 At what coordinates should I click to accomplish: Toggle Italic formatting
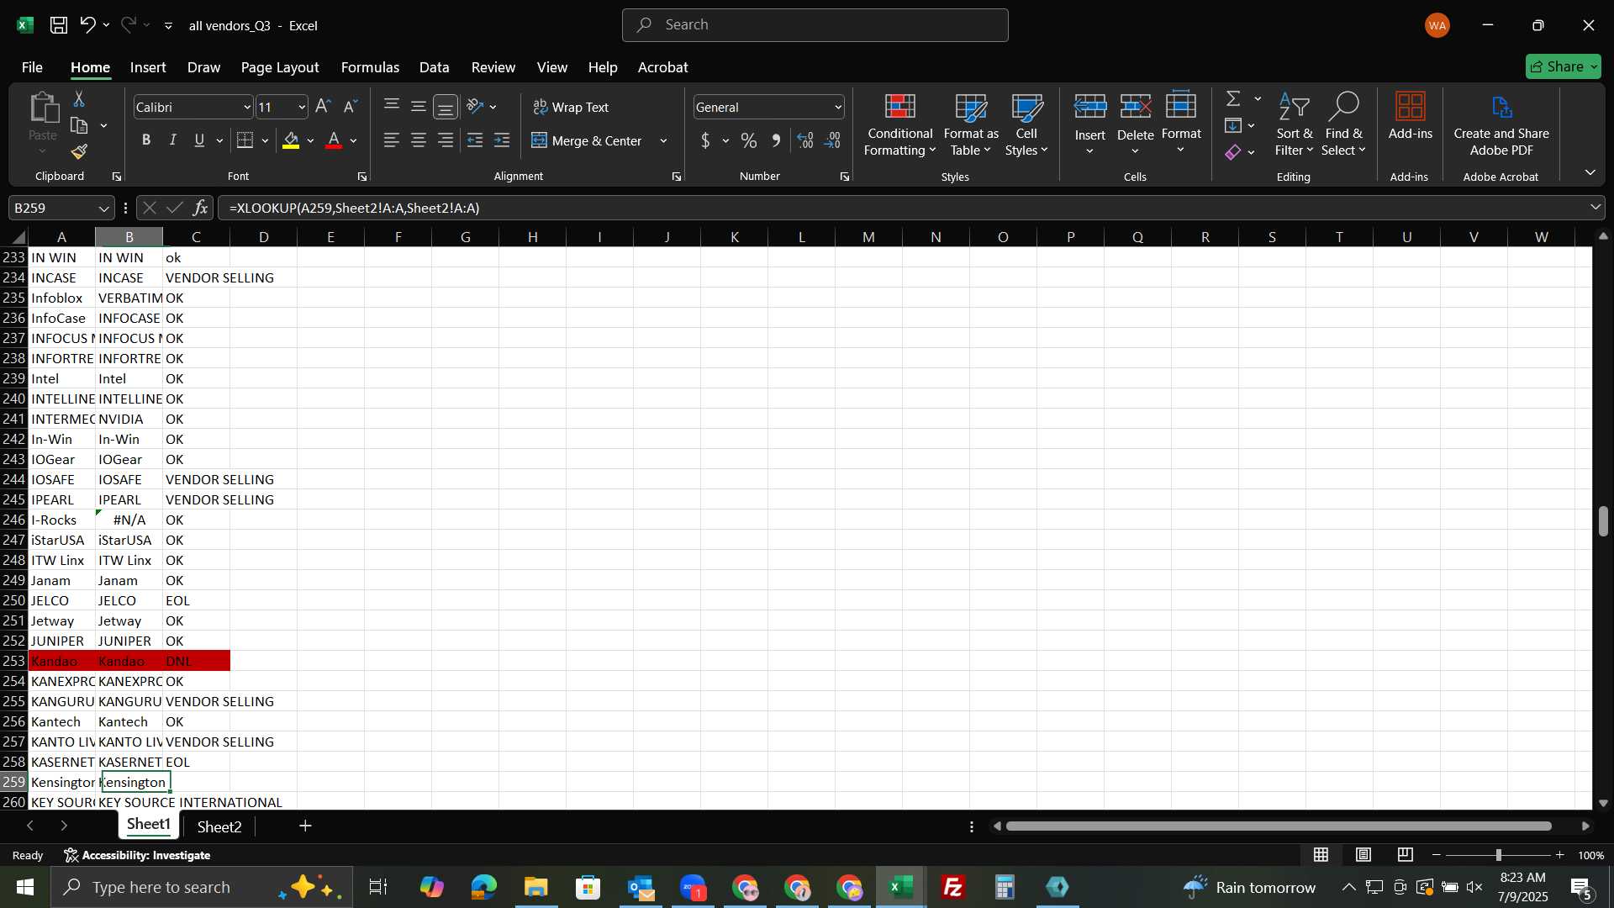click(x=173, y=140)
